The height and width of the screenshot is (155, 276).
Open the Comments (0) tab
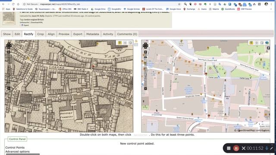[x=127, y=34]
